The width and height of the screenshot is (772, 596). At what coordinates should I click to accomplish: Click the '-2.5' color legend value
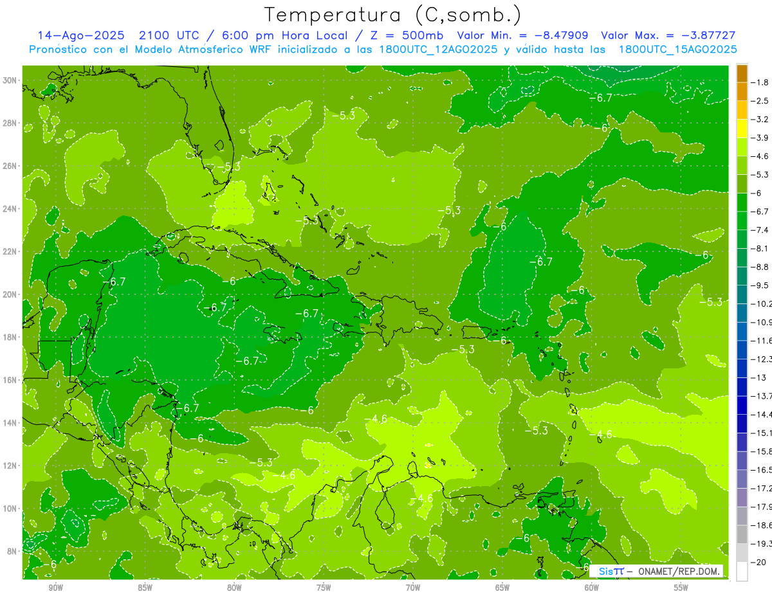[x=761, y=101]
